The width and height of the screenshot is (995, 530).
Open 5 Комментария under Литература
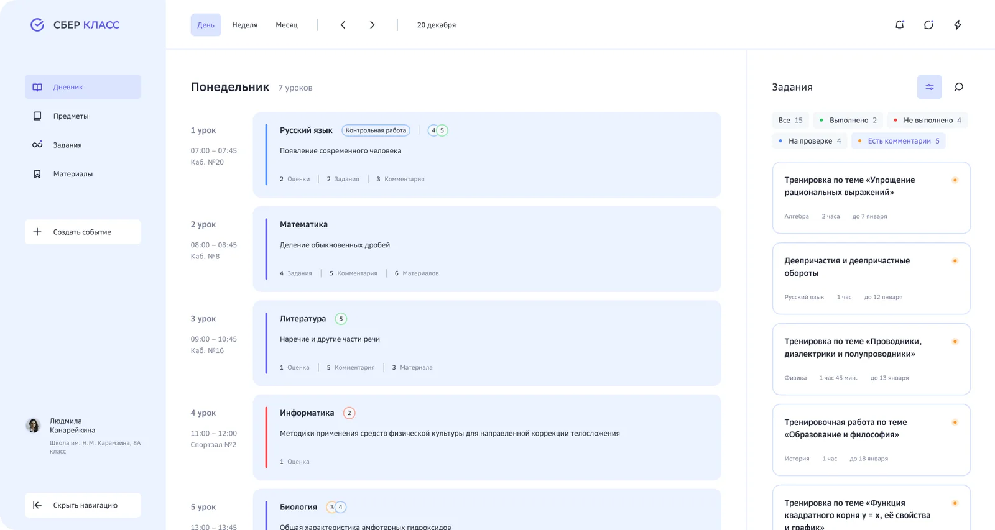[x=351, y=367]
